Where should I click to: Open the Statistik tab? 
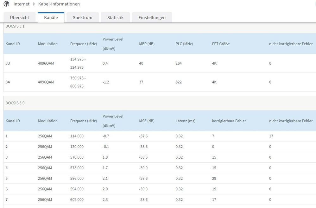115,17
